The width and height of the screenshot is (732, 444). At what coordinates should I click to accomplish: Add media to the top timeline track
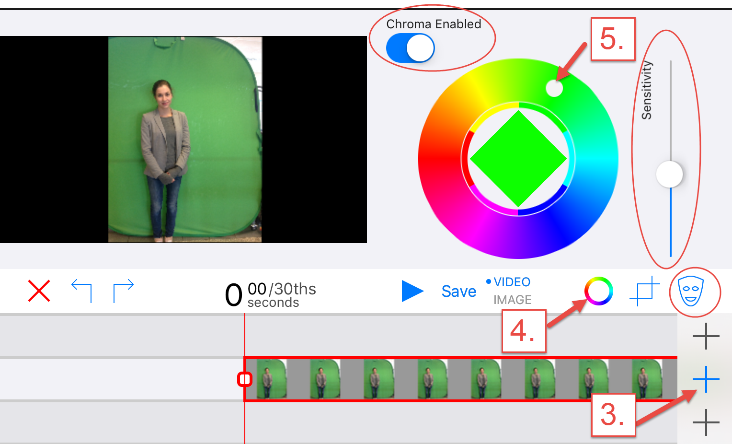[x=705, y=336]
